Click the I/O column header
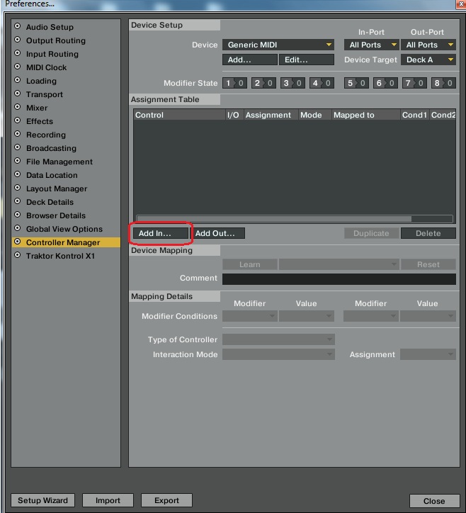This screenshot has width=466, height=513. 234,115
